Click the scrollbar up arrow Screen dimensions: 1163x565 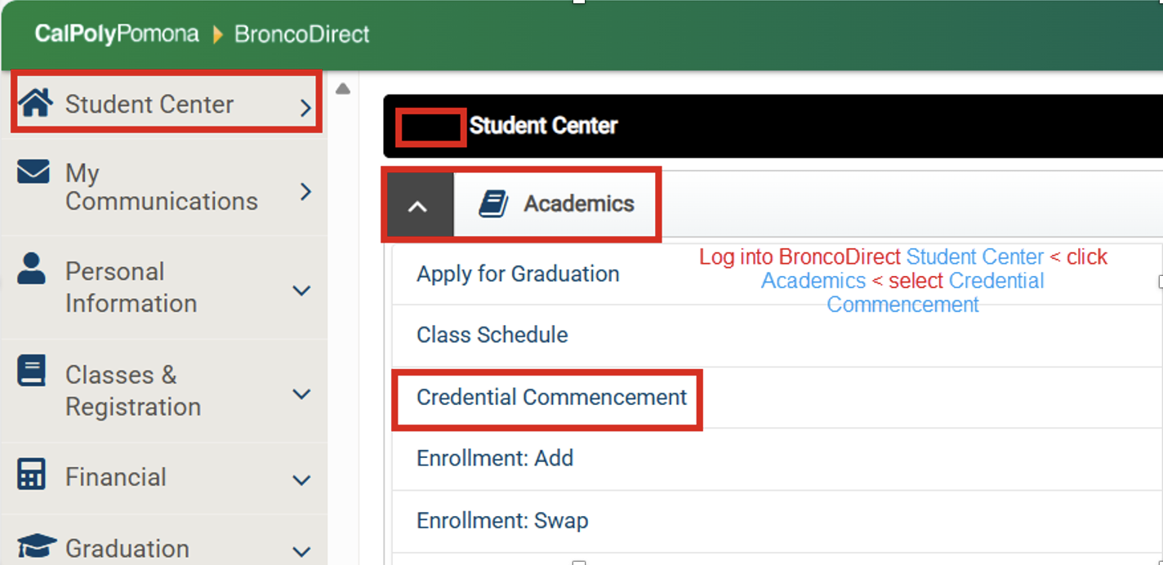[x=344, y=90]
